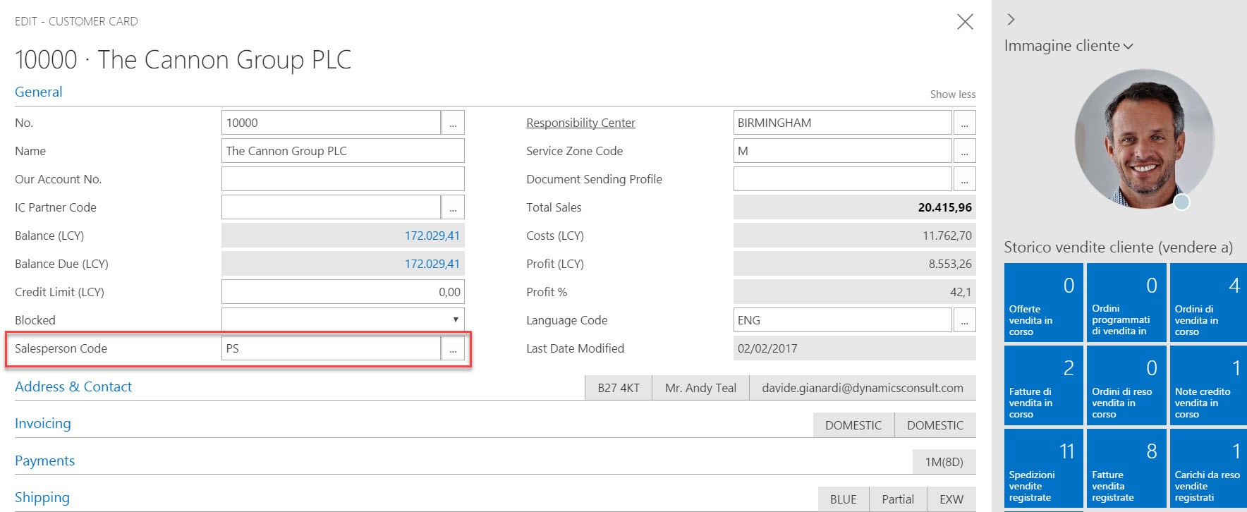Open Fatture di vendita in corso tile
This screenshot has height=512, width=1247.
pos(1043,385)
